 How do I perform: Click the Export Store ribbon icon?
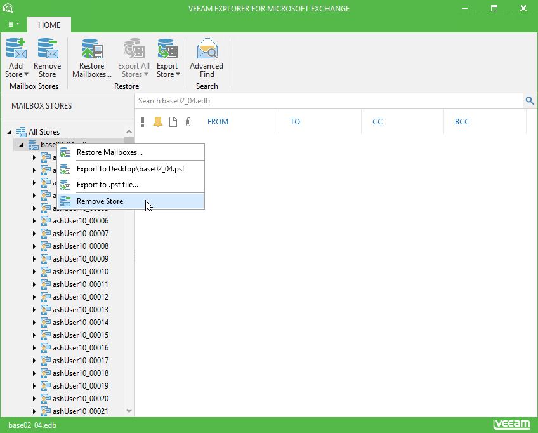point(167,48)
